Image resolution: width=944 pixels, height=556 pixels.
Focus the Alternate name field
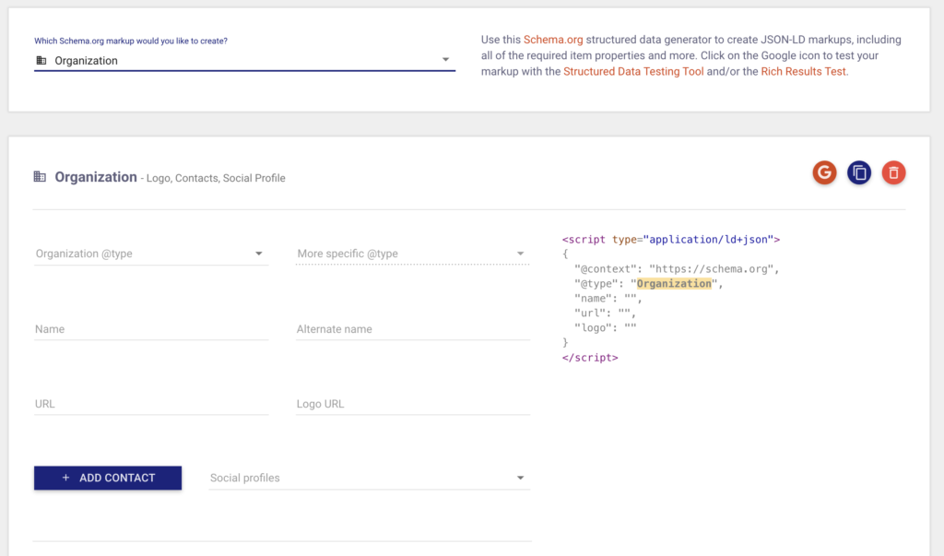point(413,329)
